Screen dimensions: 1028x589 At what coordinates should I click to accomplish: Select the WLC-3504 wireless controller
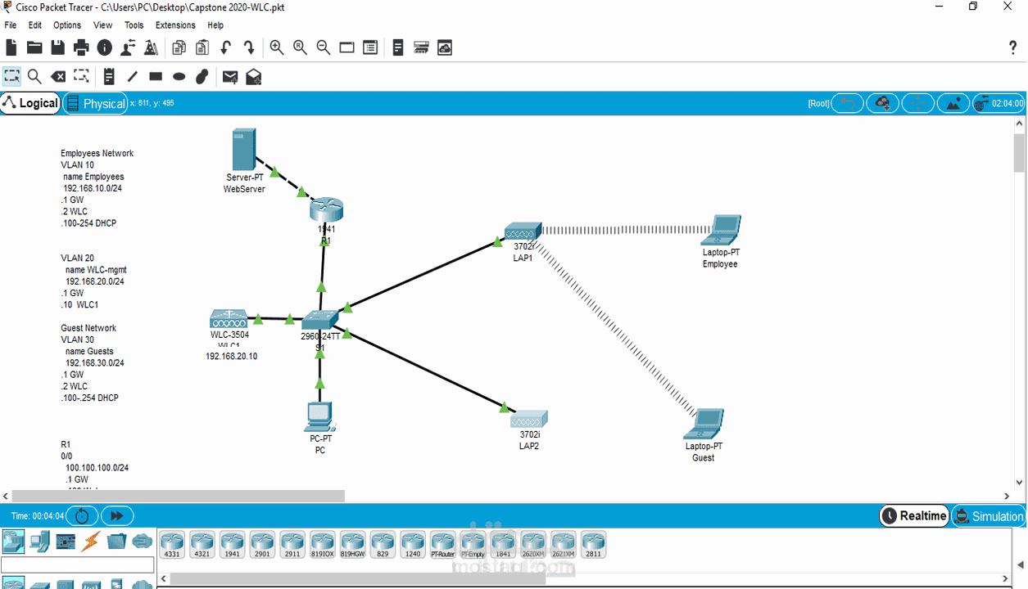(229, 318)
